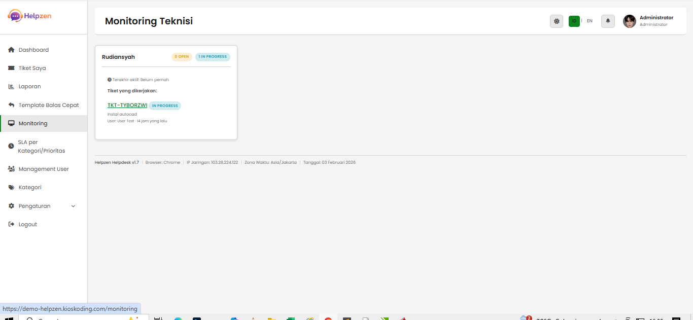The width and height of the screenshot is (693, 320).
Task: Click the green ID language badge
Action: pos(574,21)
